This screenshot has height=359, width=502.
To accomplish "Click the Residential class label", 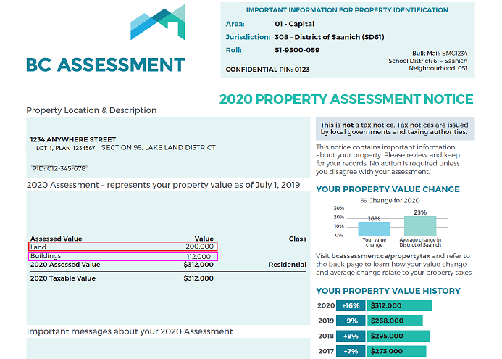I will point(287,265).
